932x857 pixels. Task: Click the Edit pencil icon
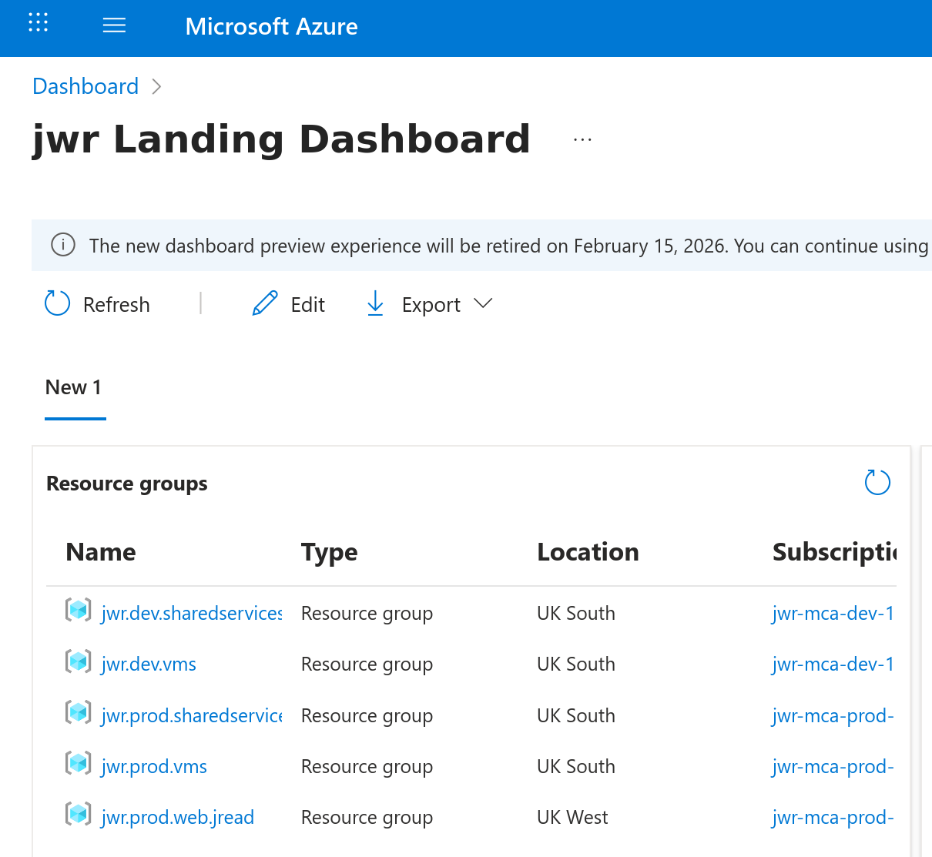pos(265,303)
